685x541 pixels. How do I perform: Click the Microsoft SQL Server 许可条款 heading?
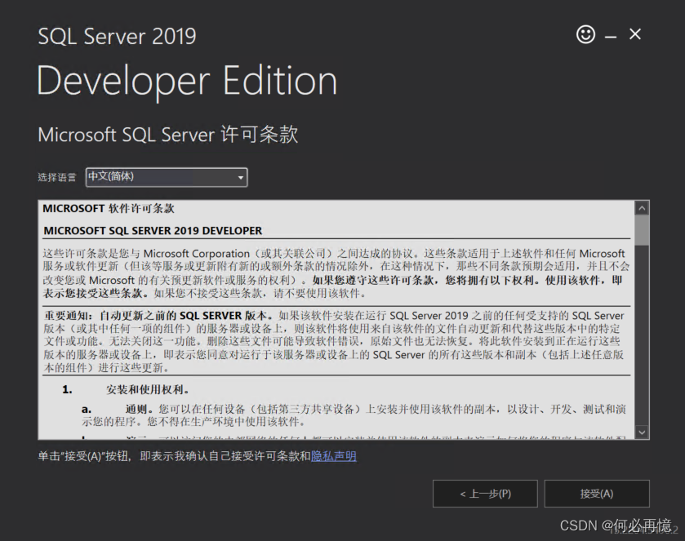[x=167, y=135]
